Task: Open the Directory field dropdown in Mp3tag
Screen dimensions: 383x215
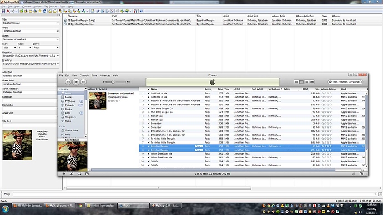Action: point(58,64)
